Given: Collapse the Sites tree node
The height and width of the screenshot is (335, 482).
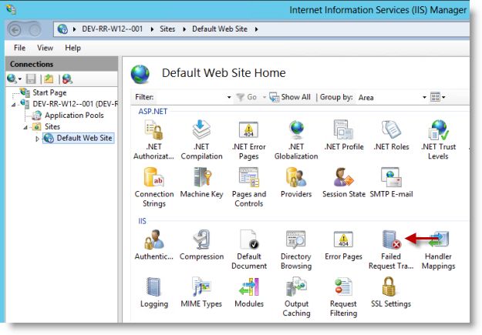Looking at the screenshot, I should coord(25,127).
